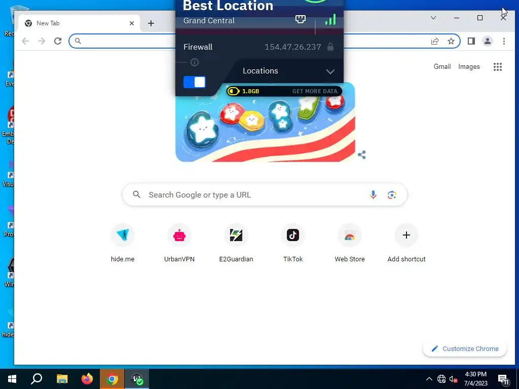The height and width of the screenshot is (389, 519).
Task: Bookmark this tab with the star icon
Action: click(x=451, y=41)
